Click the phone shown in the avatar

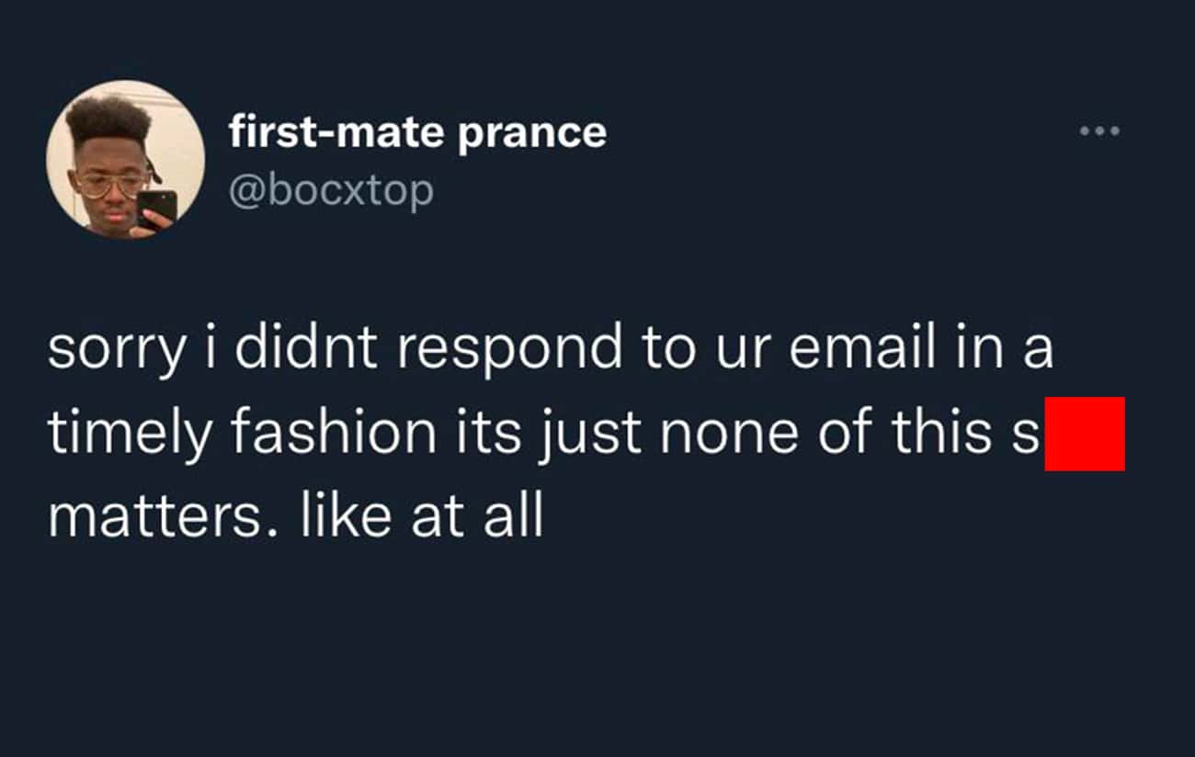pos(156,208)
